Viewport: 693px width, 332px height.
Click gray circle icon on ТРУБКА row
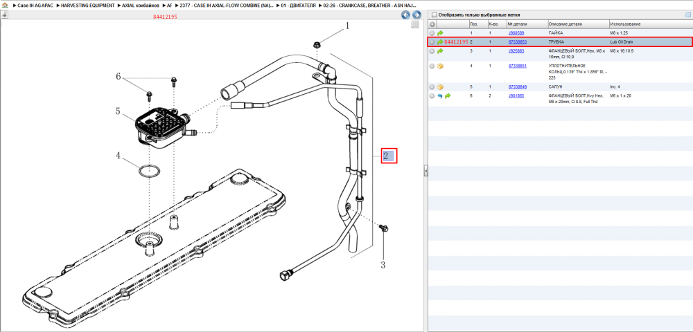pos(432,42)
